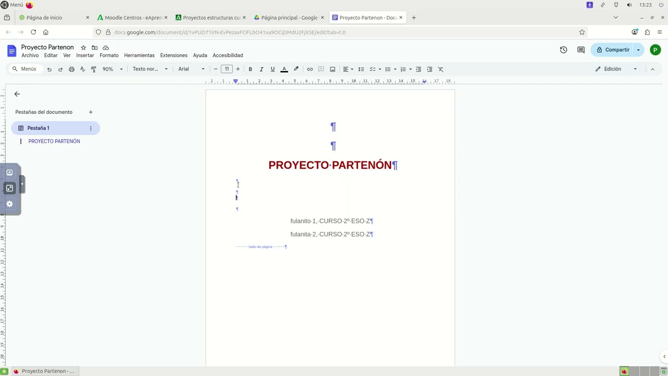Screen dimensions: 668x376
Task: View the cloud save status
Action: tap(106, 48)
